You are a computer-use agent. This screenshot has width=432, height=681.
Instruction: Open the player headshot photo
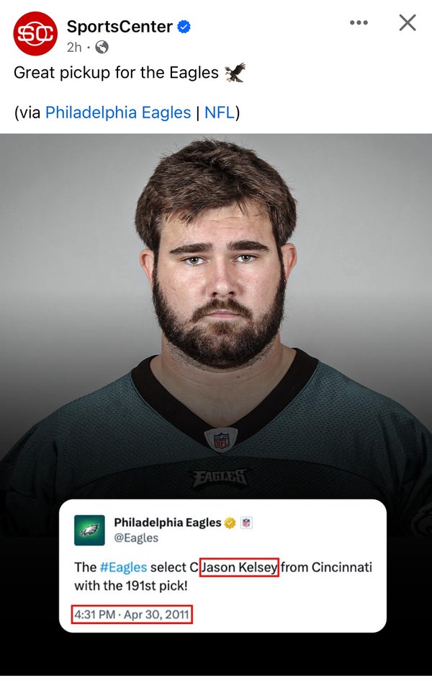click(216, 317)
